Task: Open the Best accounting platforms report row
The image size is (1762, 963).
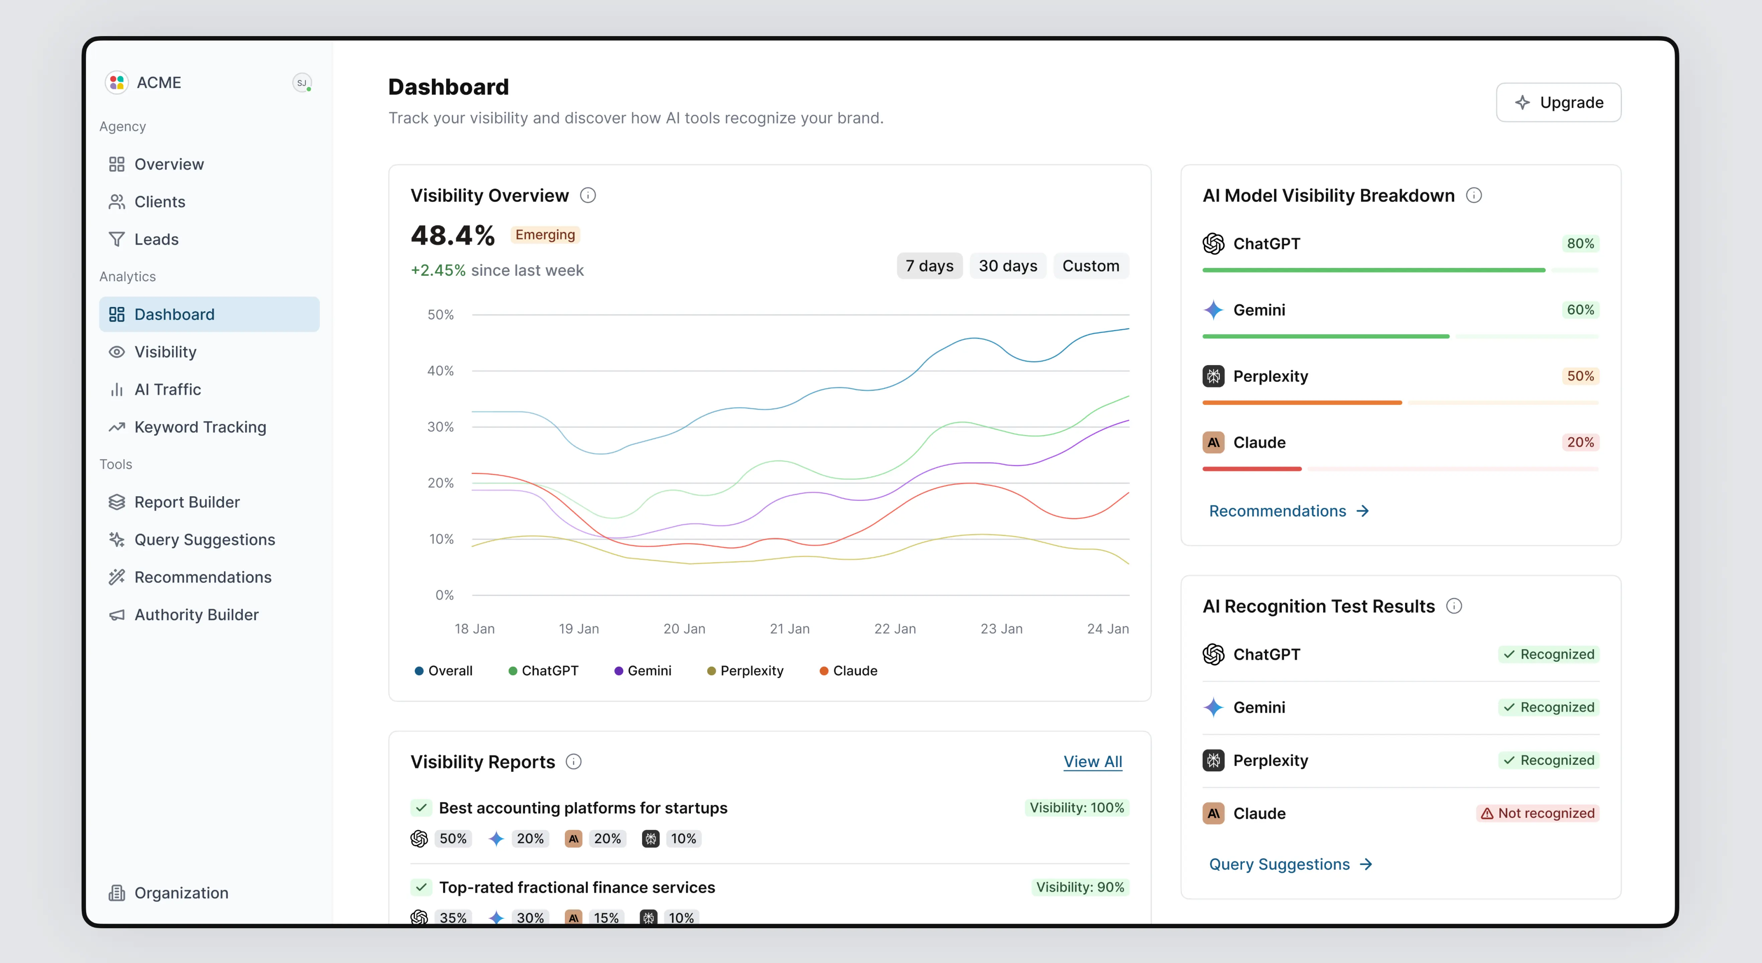Action: 583,808
